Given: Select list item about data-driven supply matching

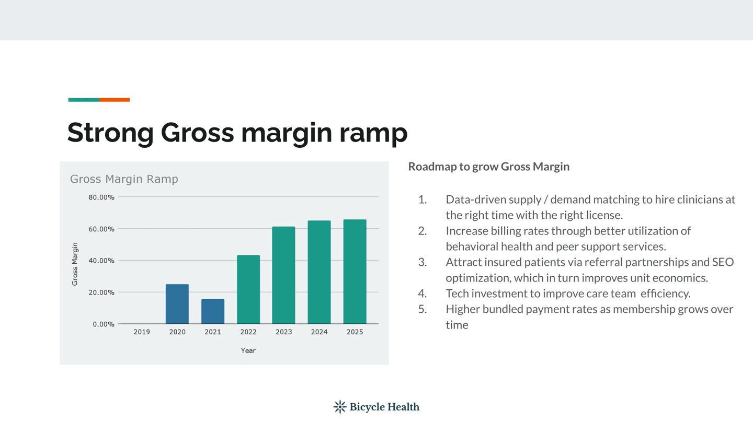Looking at the screenshot, I should click(577, 207).
